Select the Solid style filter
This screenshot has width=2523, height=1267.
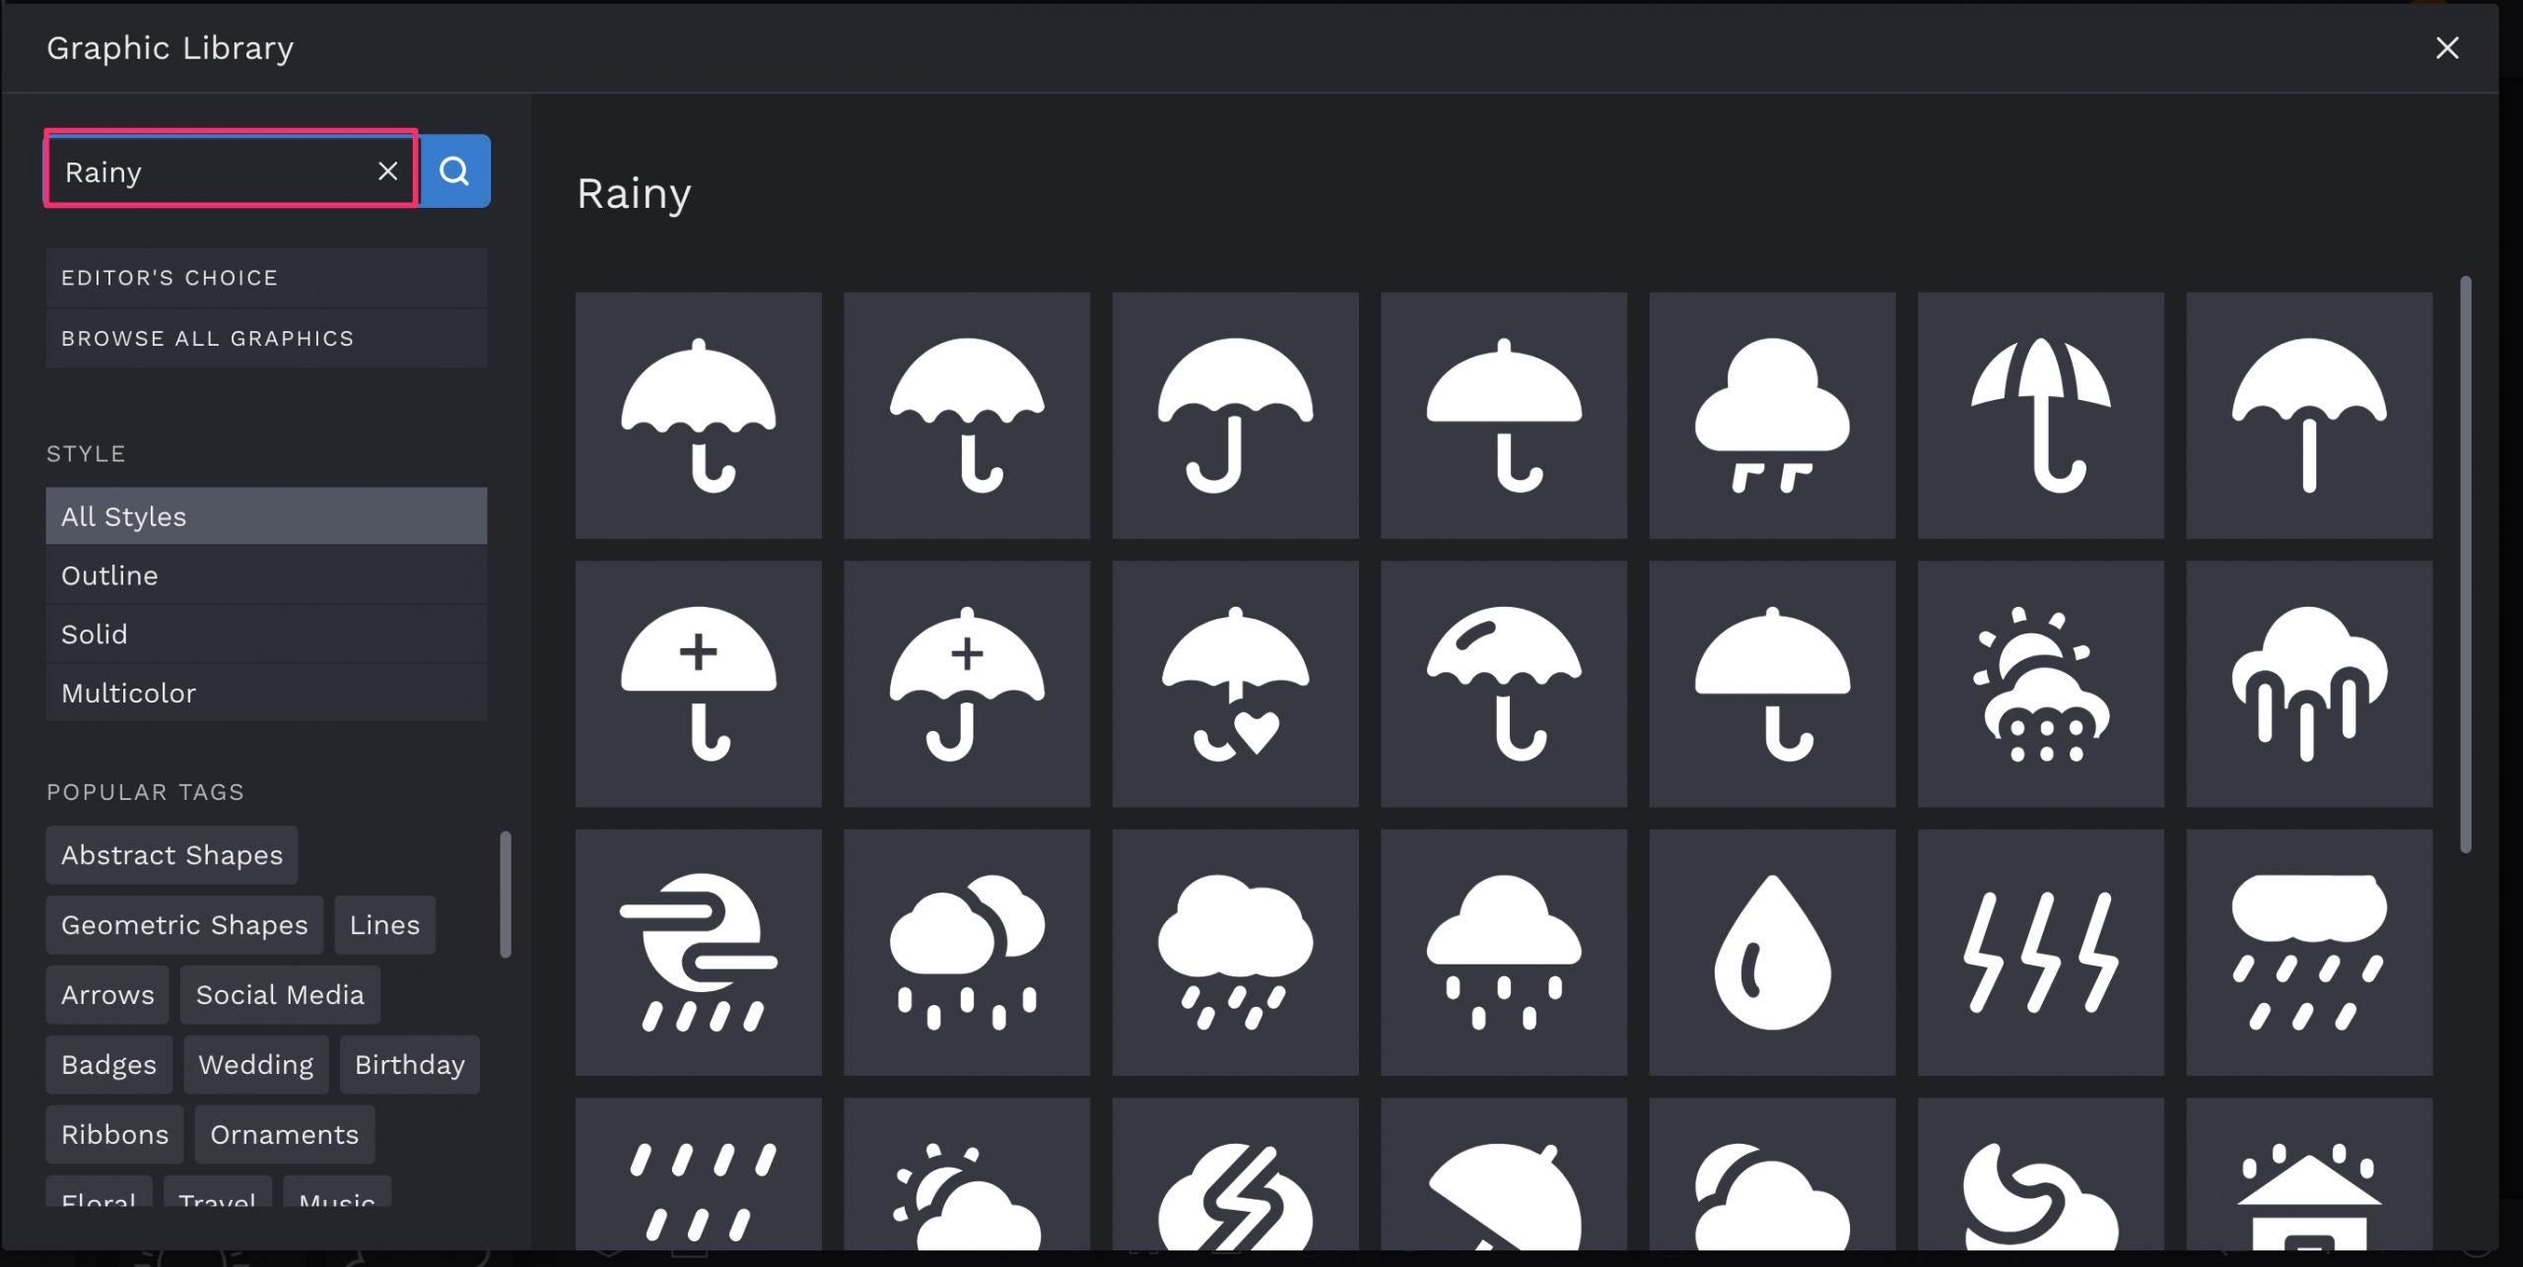[94, 632]
